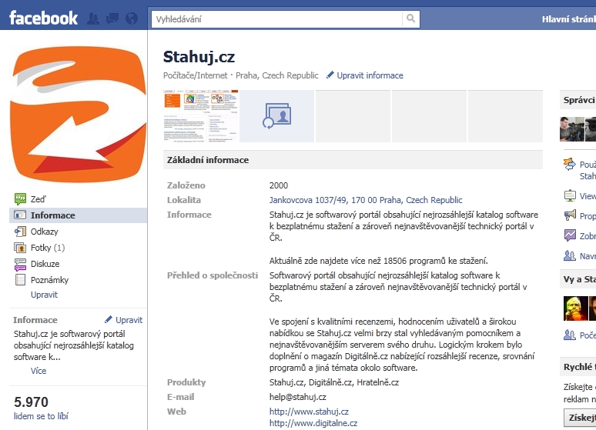Click the Informace sidebar icon
This screenshot has width=596, height=430.
[x=20, y=215]
